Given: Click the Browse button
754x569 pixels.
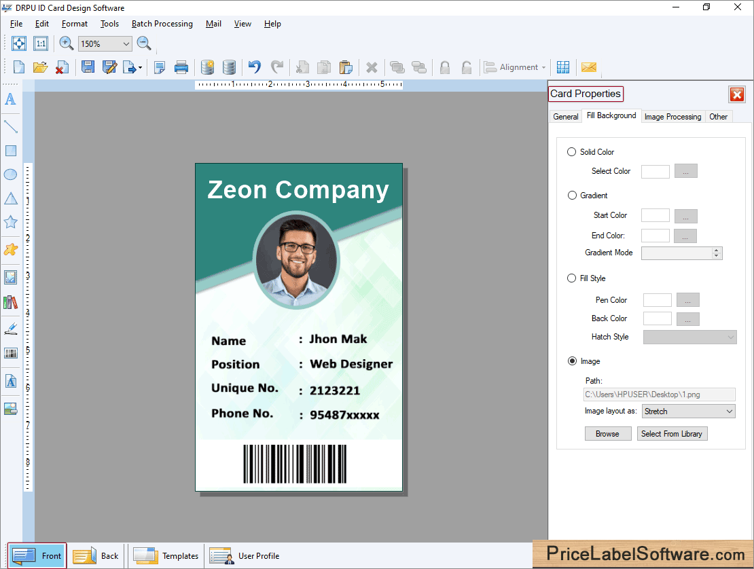Looking at the screenshot, I should 607,433.
